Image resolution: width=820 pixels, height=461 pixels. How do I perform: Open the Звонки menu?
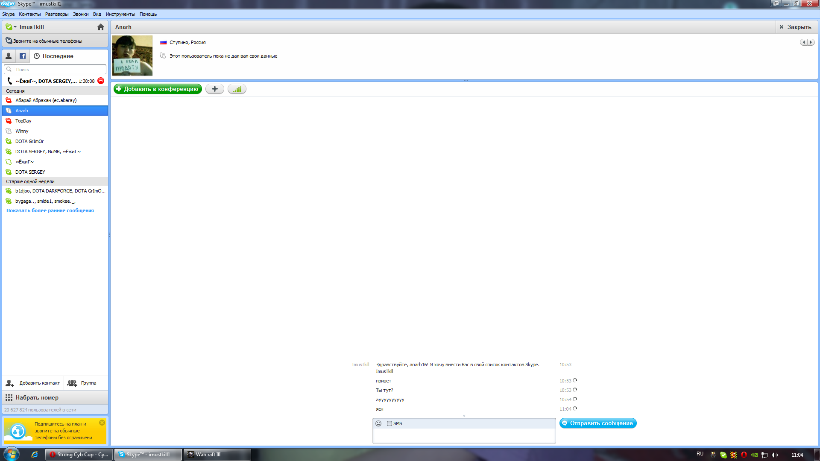click(x=81, y=14)
